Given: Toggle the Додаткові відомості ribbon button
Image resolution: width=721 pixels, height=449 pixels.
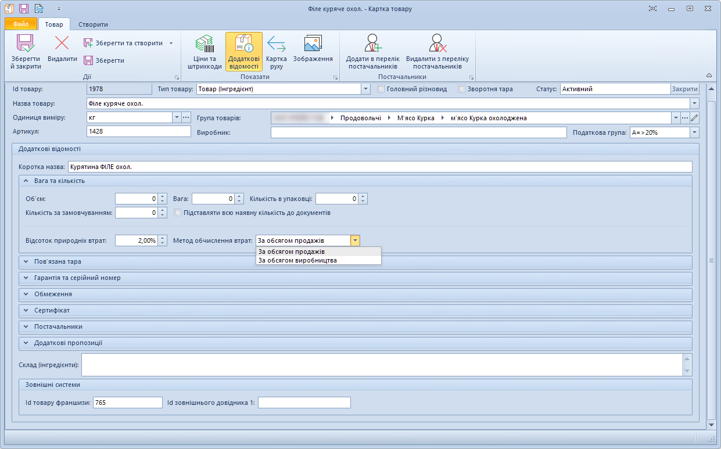Looking at the screenshot, I should click(x=243, y=52).
